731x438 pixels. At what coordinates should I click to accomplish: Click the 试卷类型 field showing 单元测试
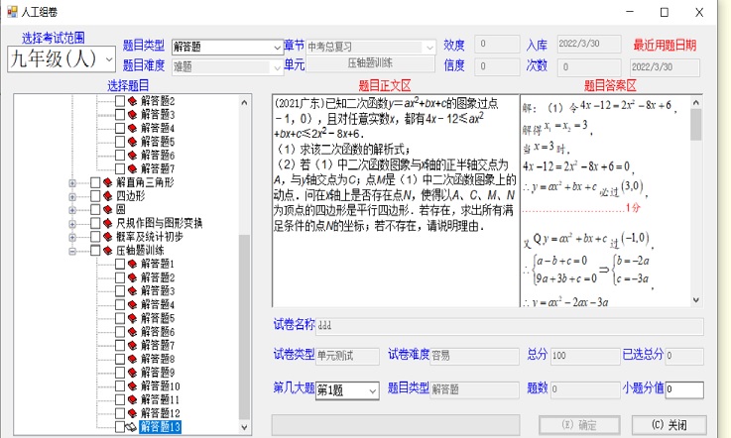(x=348, y=357)
